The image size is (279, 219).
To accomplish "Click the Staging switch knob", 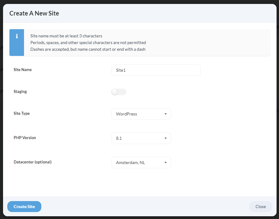I will 115,92.
